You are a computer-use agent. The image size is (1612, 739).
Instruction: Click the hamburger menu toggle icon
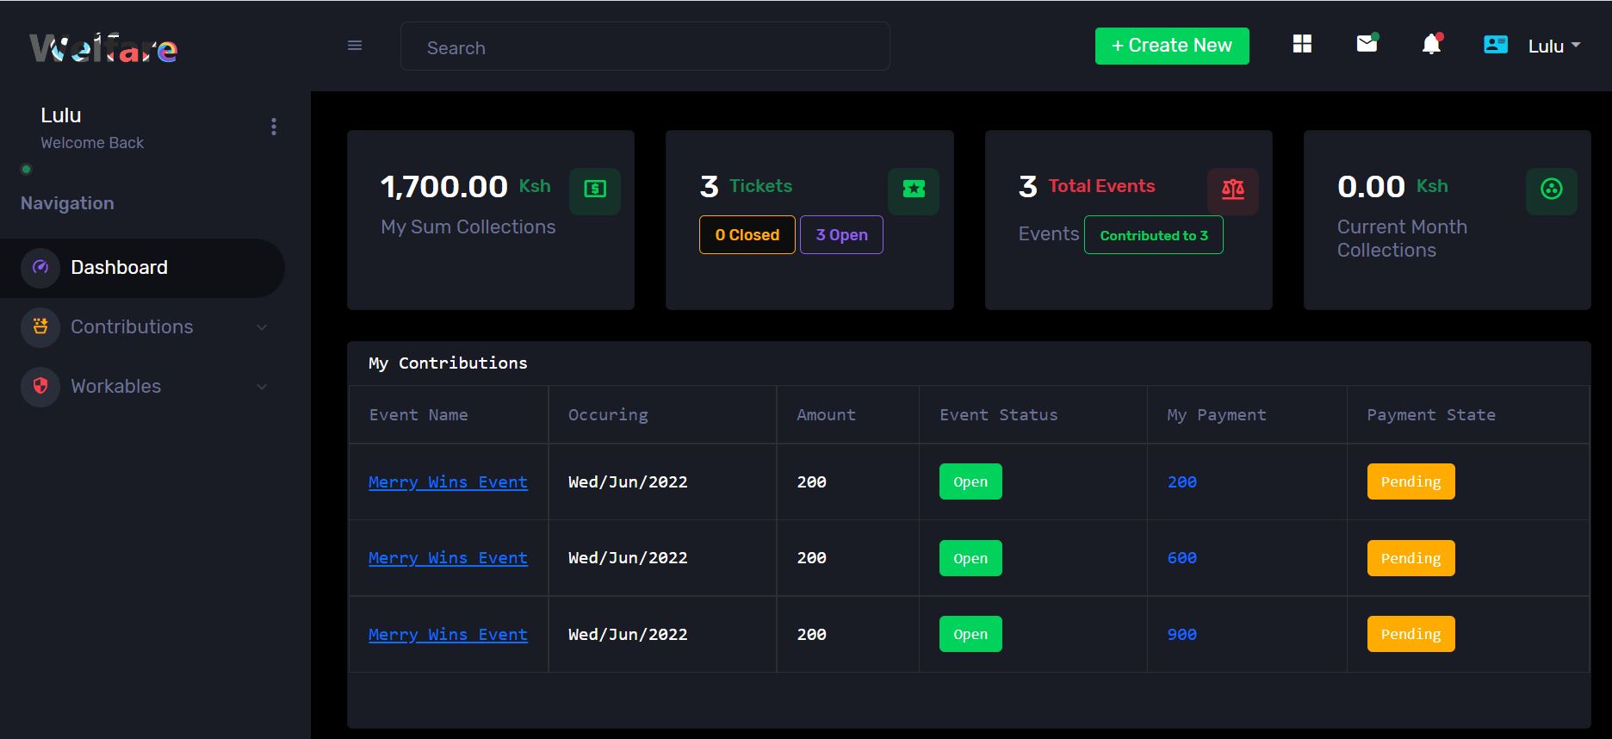pos(355,46)
